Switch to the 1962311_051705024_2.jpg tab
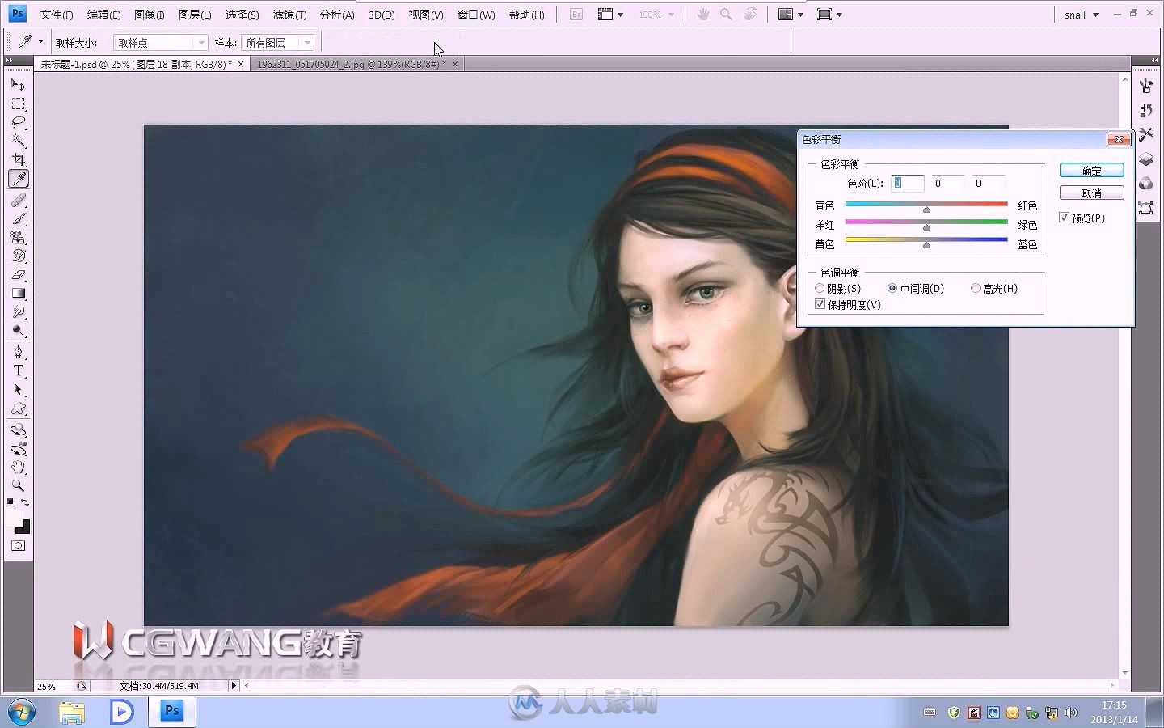 pyautogui.click(x=349, y=64)
